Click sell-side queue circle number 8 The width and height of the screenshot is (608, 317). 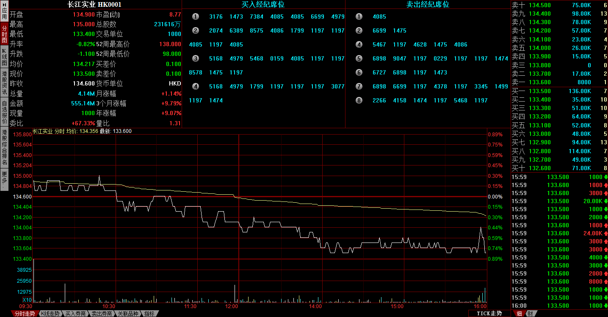coord(359,100)
